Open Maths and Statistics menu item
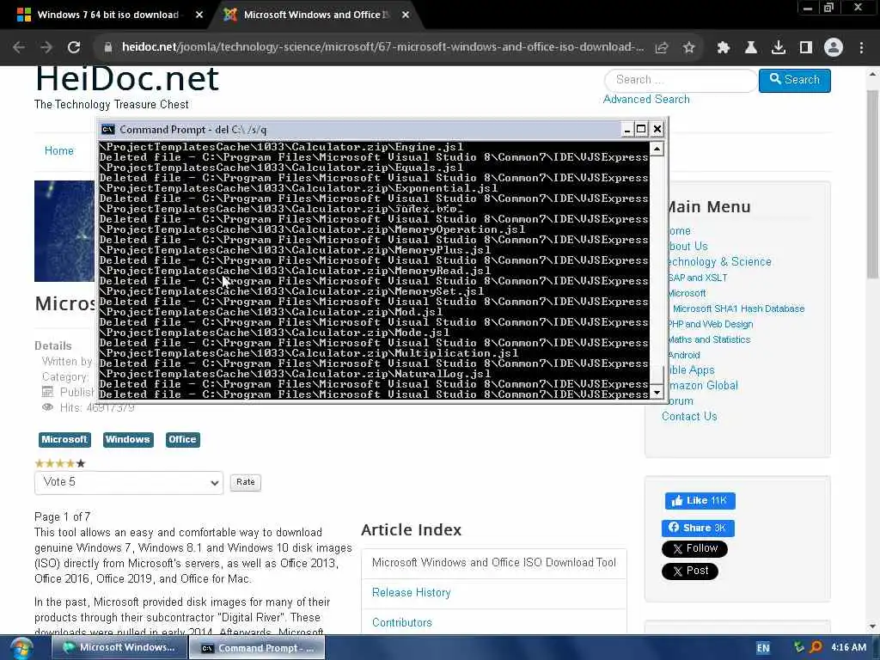The image size is (880, 660). (x=709, y=339)
